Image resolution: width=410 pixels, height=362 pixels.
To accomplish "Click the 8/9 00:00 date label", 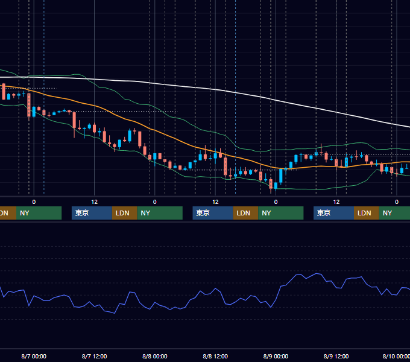I will (276, 356).
